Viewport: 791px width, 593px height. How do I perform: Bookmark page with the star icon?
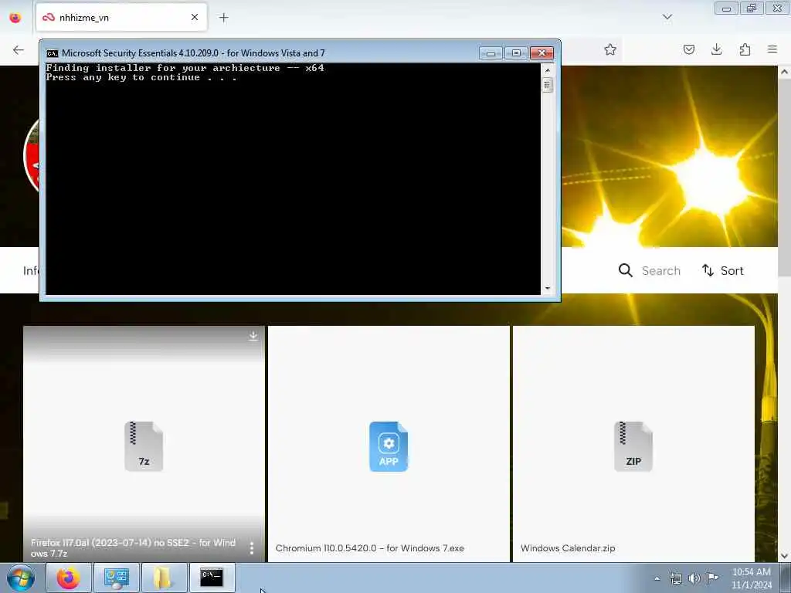[610, 49]
